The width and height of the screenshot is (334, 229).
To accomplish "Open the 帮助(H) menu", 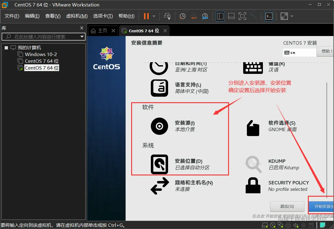I will click(126, 16).
